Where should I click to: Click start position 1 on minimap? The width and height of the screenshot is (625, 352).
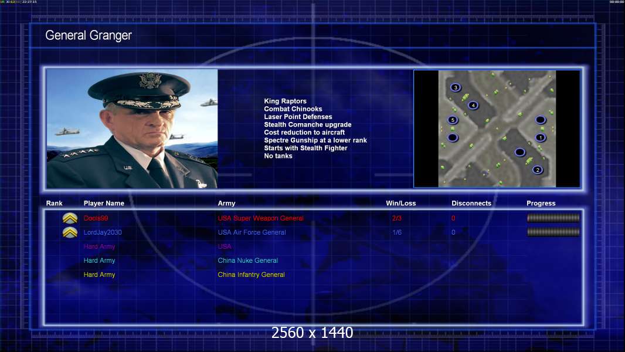point(540,137)
